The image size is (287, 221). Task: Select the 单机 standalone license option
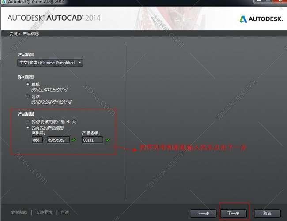click(x=28, y=84)
